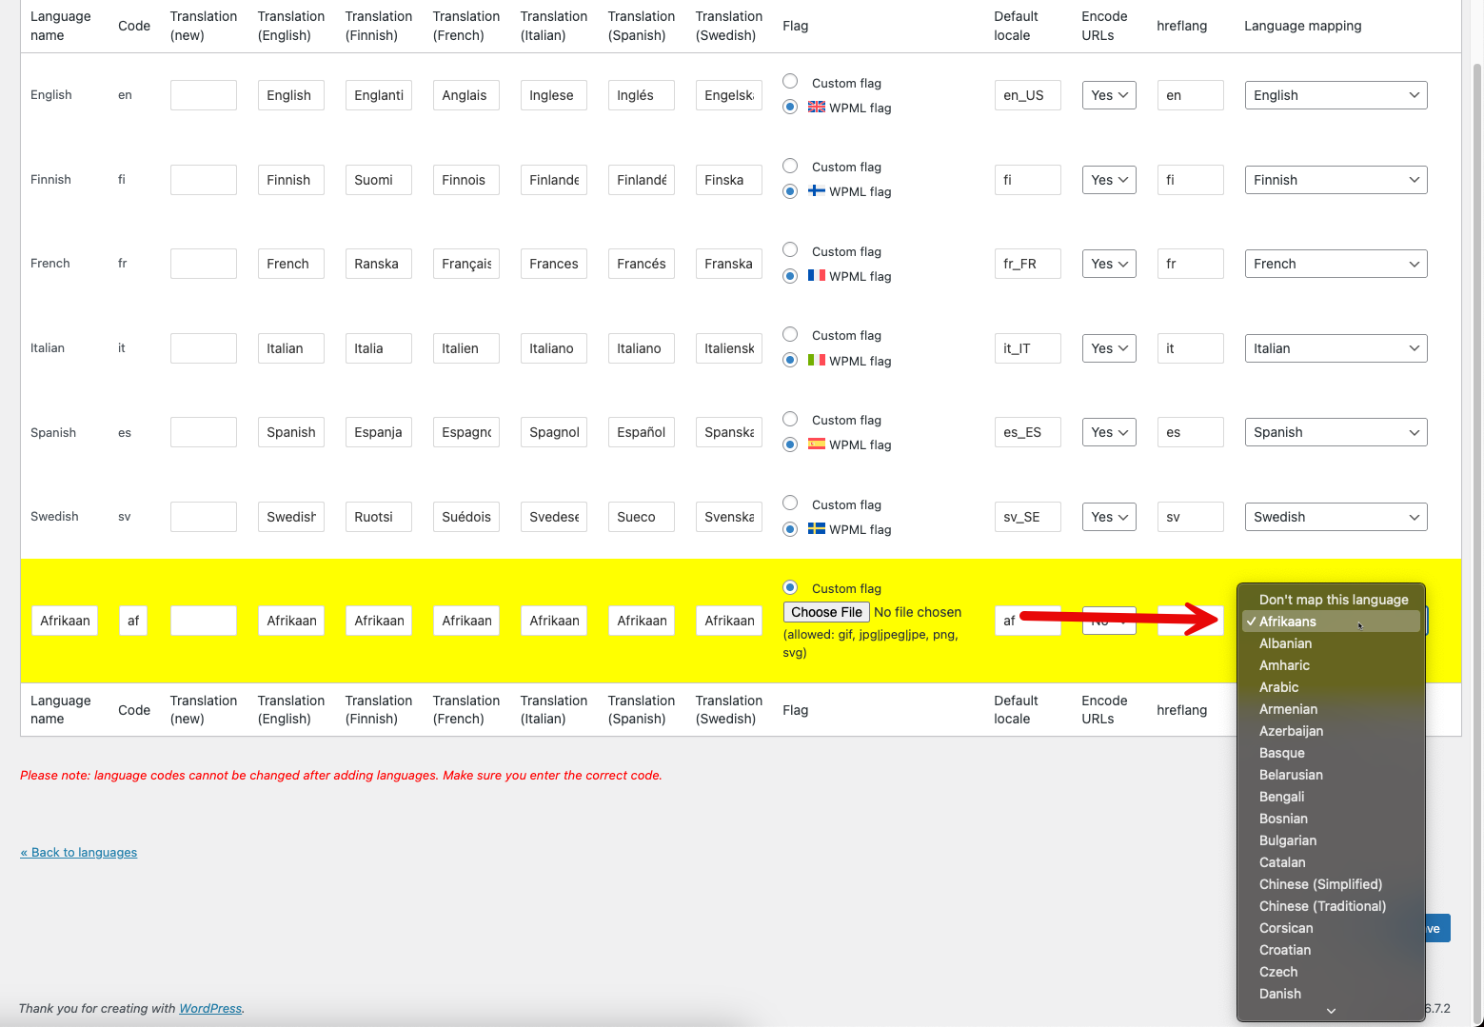Image resolution: width=1484 pixels, height=1027 pixels.
Task: Open French language mapping dropdown
Action: point(1336,264)
